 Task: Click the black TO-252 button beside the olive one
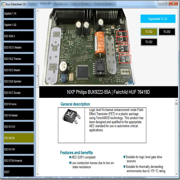(x=167, y=32)
